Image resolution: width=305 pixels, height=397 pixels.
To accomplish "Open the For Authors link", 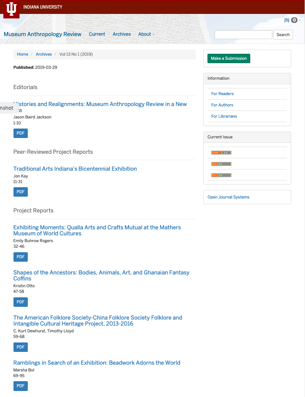I will tap(222, 105).
